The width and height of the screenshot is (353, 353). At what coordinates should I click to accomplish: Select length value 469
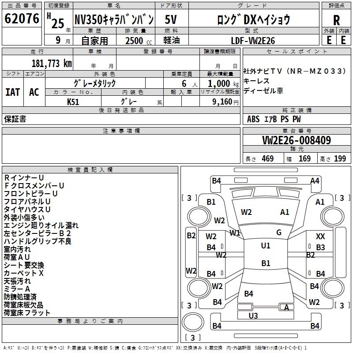point(268,158)
